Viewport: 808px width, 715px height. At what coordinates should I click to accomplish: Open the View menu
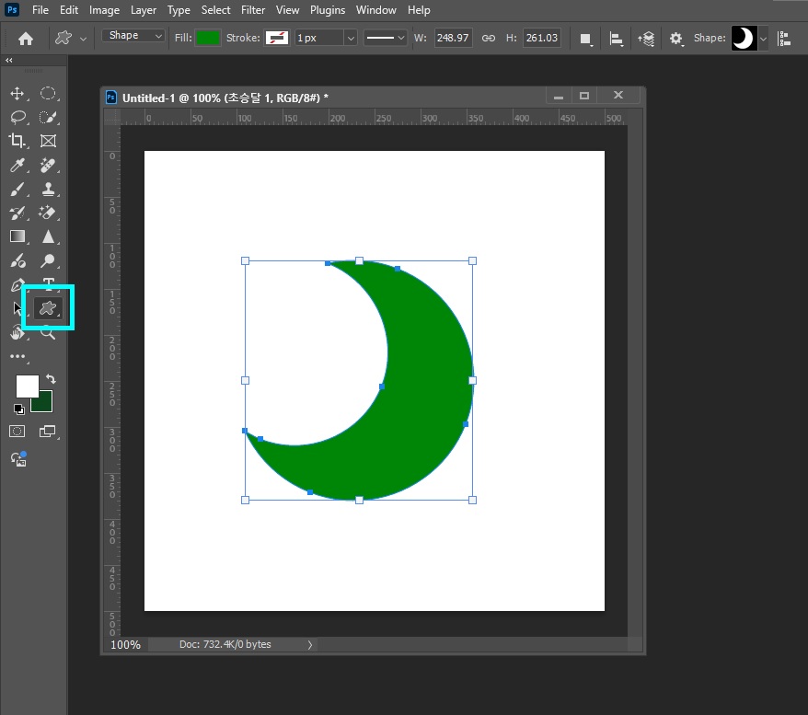(287, 10)
